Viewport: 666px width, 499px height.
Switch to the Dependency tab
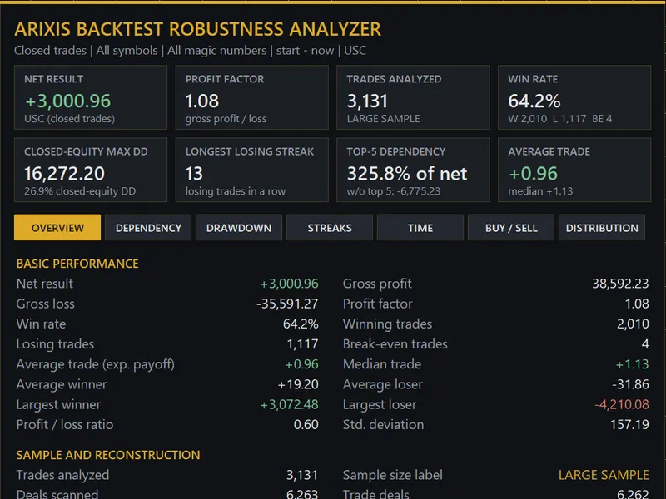pyautogui.click(x=148, y=227)
